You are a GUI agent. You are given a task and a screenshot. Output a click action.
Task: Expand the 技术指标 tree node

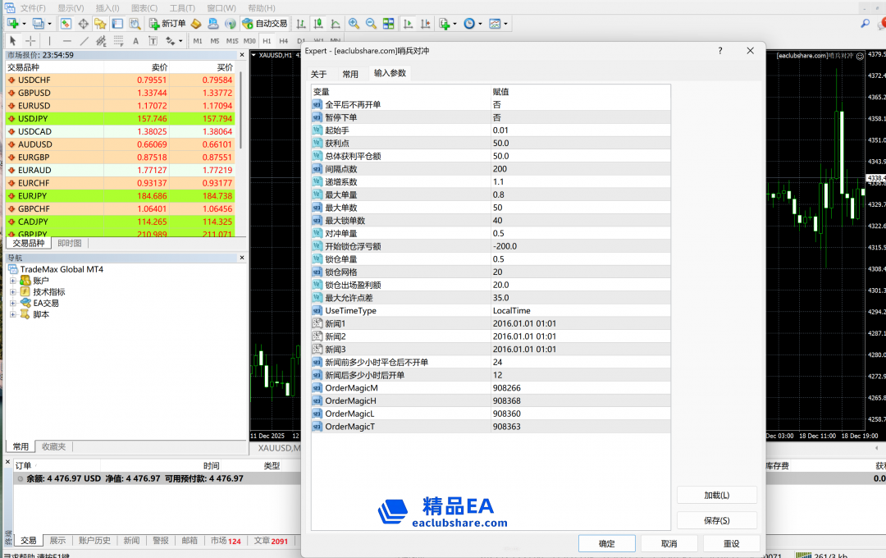[x=13, y=292]
